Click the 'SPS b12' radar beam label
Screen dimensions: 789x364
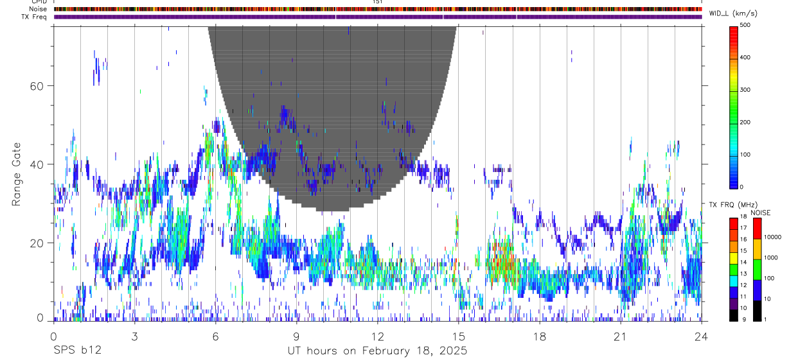pyautogui.click(x=77, y=352)
